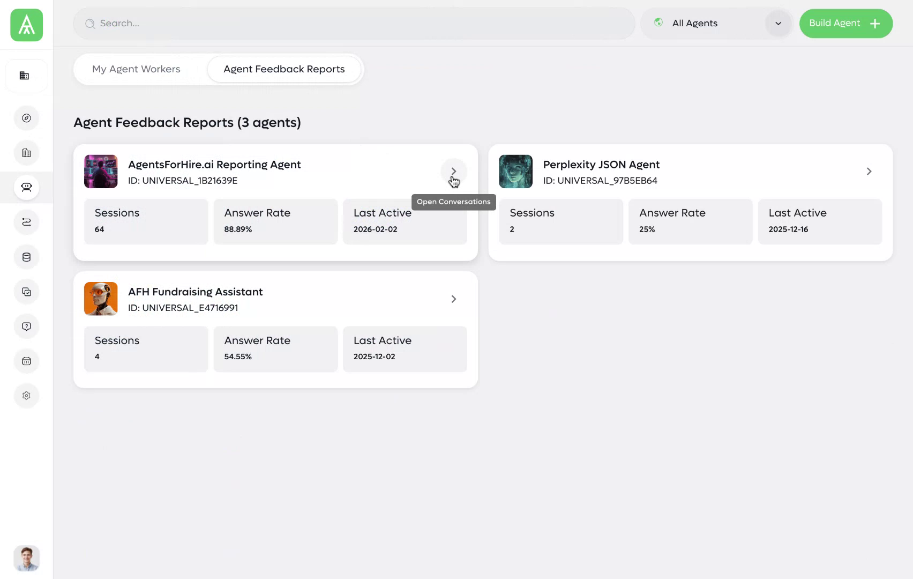This screenshot has height=579, width=913.
Task: Click the Agent Feedback Reports (3 agents) heading
Action: point(187,123)
